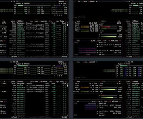
Task: Click red select-down arrow in the uptime 17:21:55 pane
Action: pyautogui.click(x=134, y=57)
